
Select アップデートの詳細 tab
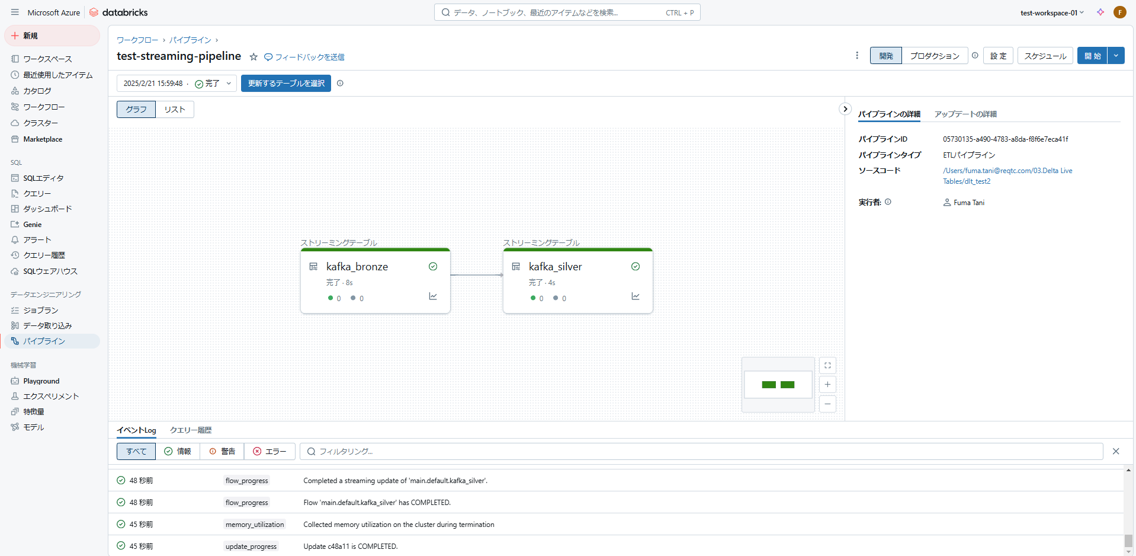point(965,114)
